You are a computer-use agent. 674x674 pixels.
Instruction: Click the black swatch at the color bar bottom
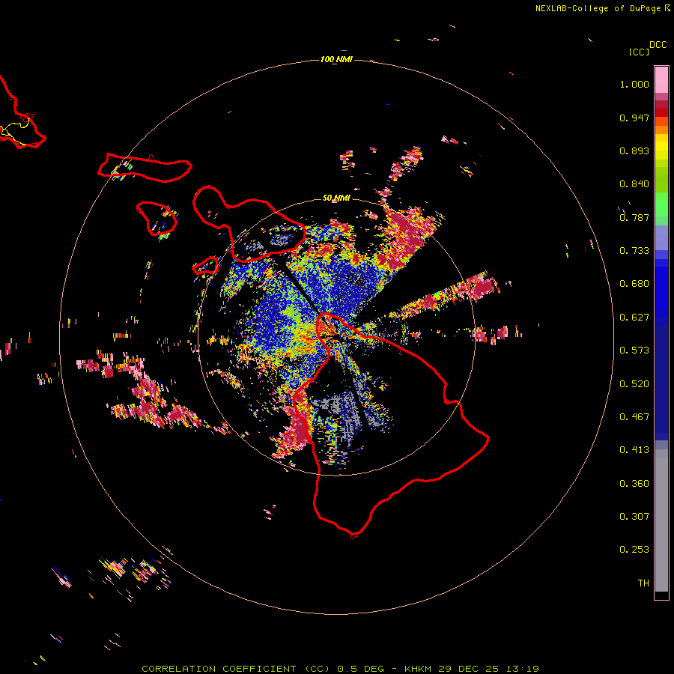[661, 595]
